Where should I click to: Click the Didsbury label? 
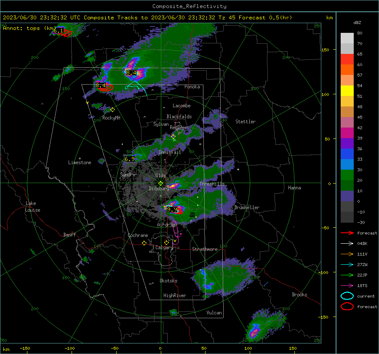click(159, 189)
